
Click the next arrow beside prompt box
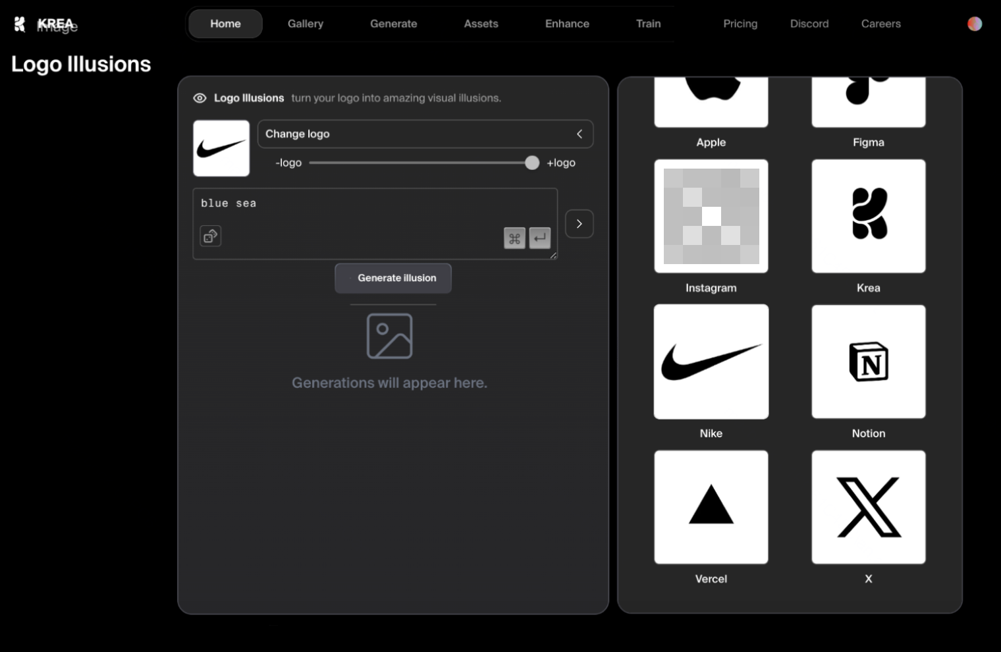click(580, 224)
